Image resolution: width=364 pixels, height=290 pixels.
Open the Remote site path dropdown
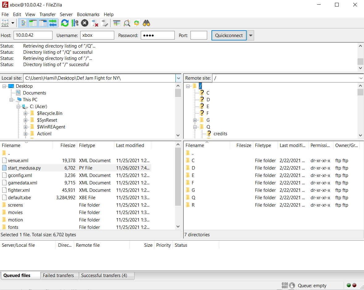361,78
